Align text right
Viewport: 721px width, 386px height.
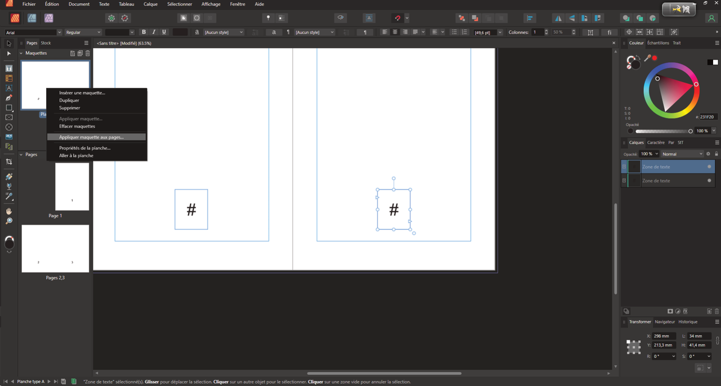tap(405, 32)
